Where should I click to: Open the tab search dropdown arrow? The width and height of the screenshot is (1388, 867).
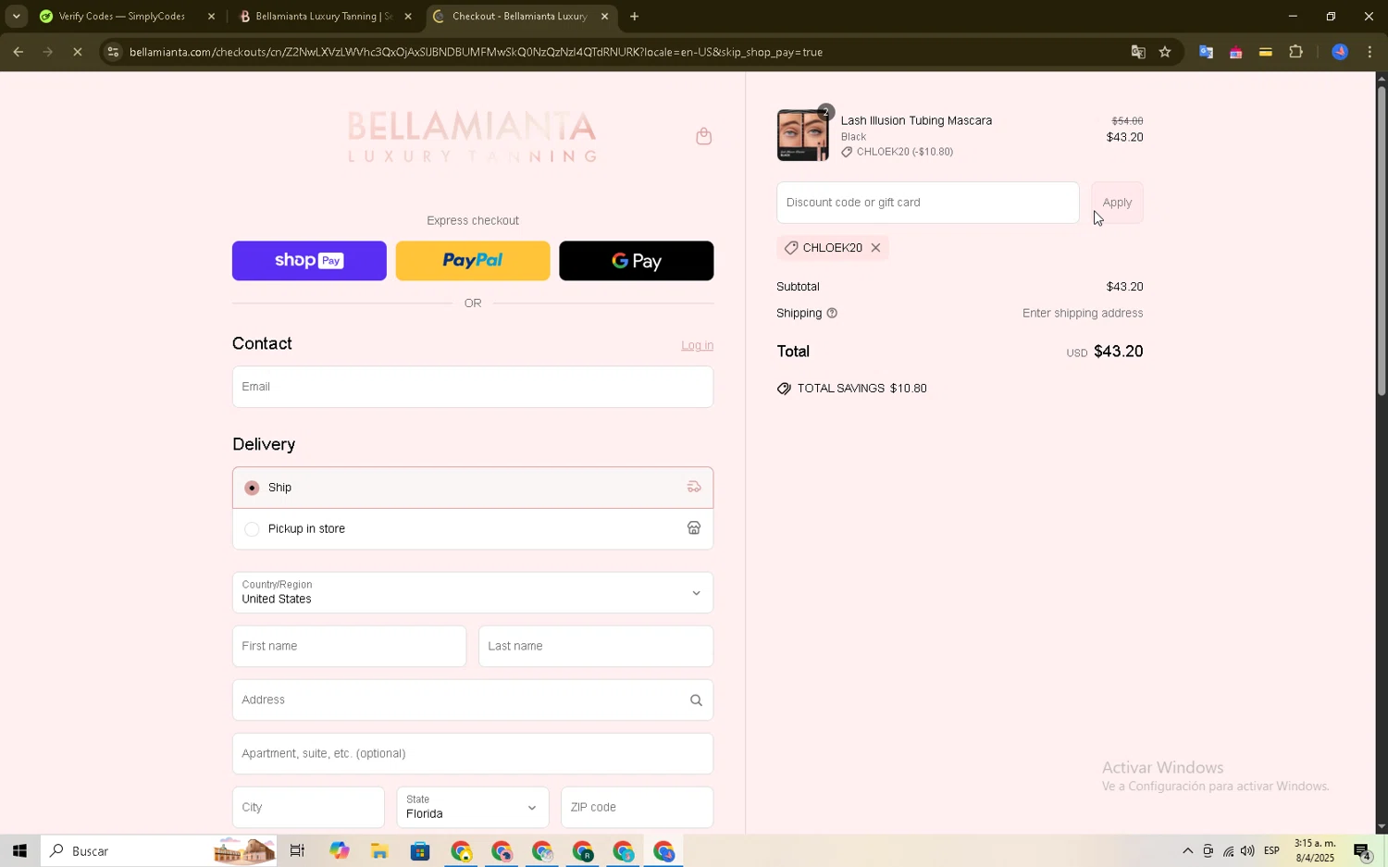coord(16,16)
